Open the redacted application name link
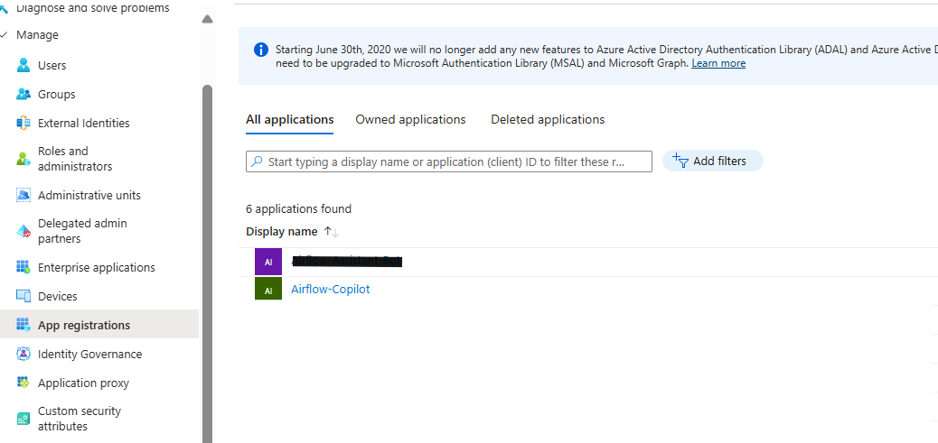Image resolution: width=938 pixels, height=443 pixels. [346, 262]
